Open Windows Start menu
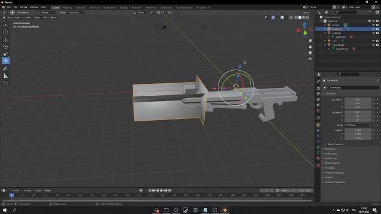 [5, 210]
